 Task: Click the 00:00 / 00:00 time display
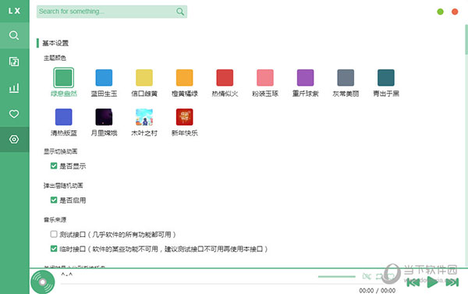(378, 290)
